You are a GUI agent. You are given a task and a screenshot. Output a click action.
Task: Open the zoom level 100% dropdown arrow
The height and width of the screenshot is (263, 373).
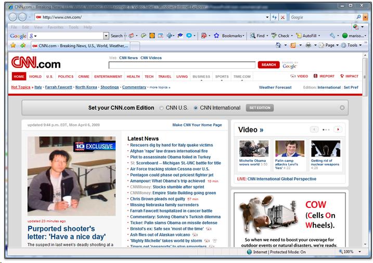tap(359, 252)
